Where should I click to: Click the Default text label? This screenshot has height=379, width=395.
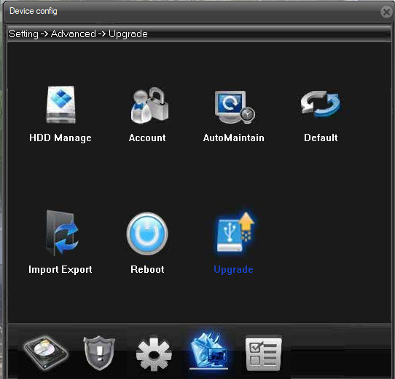(321, 137)
